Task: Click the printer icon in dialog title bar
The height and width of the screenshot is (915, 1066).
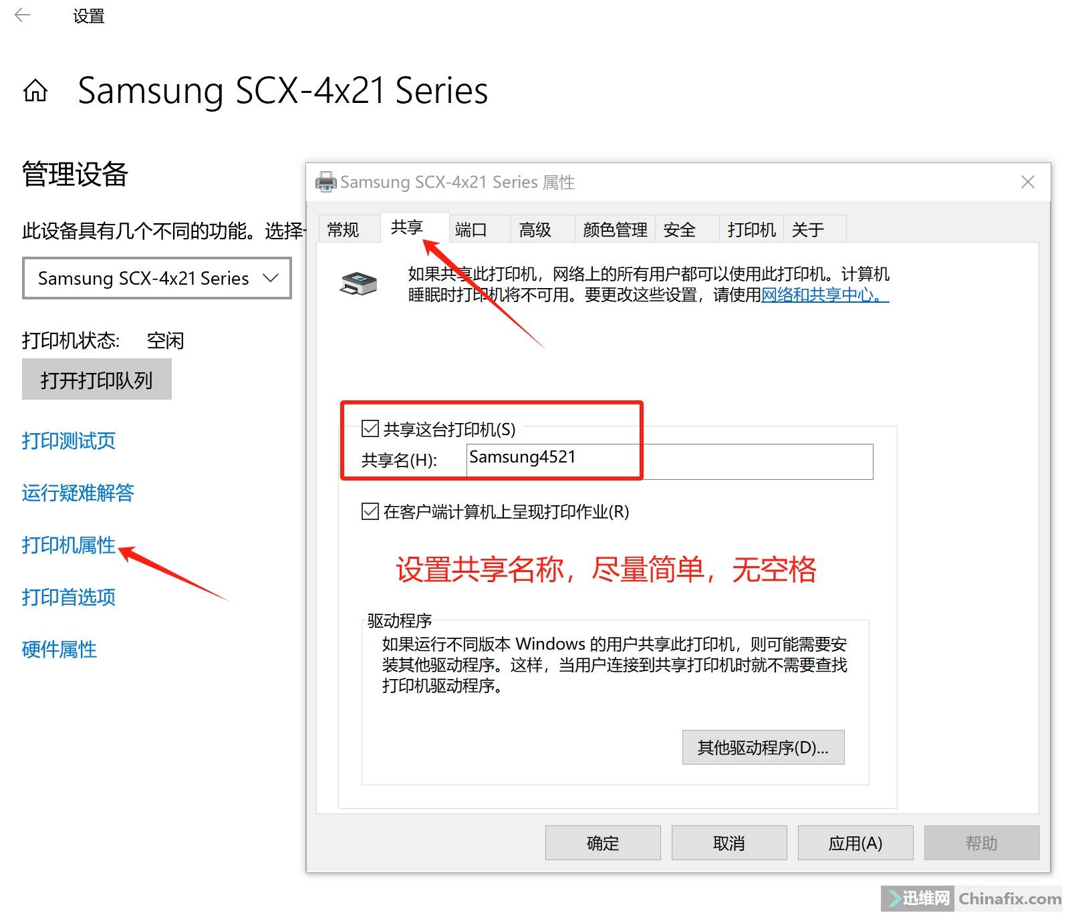Action: 325,182
